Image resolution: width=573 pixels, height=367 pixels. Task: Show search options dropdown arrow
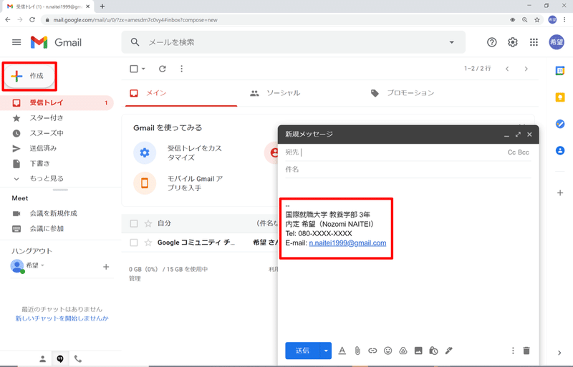pos(452,42)
